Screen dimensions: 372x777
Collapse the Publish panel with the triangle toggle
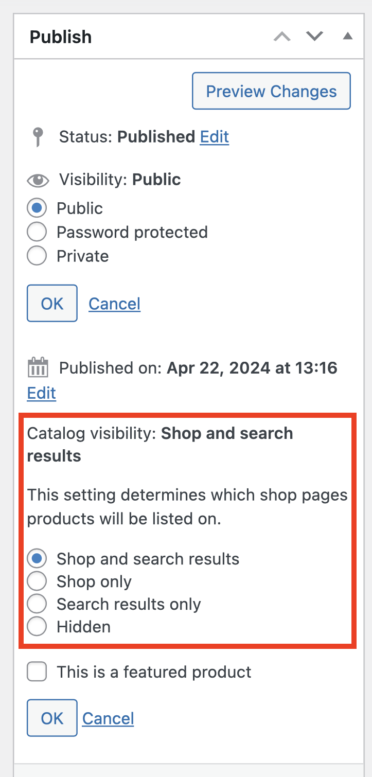pos(348,37)
